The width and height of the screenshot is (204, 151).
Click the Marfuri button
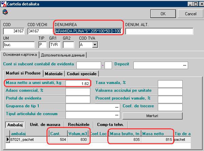pyautogui.click(x=152, y=116)
